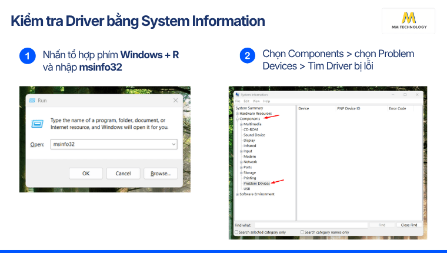
Task: Click the Open text field containing msinfo32
Action: click(x=114, y=144)
